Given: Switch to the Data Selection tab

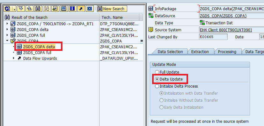Looking at the screenshot, I should coord(170,51).
